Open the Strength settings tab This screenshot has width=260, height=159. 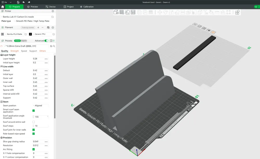(15, 51)
